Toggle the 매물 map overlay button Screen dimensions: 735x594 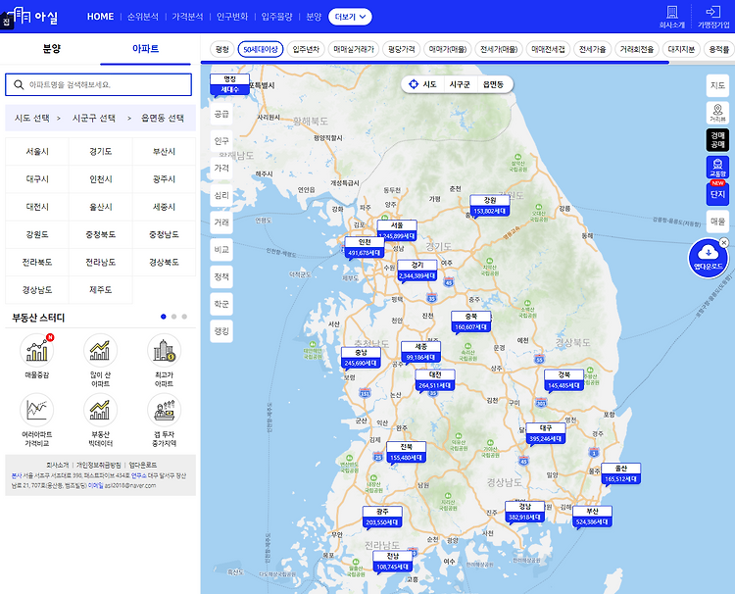click(718, 223)
